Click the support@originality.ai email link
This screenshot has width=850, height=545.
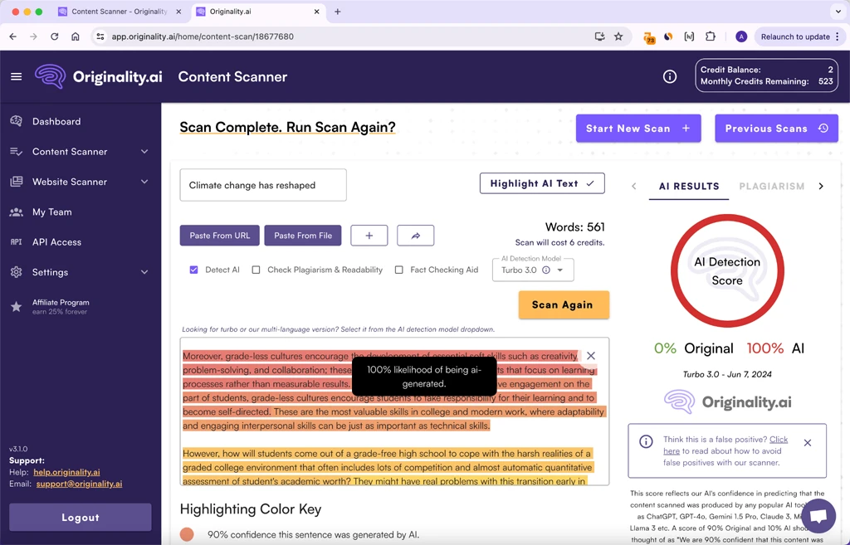coord(79,484)
